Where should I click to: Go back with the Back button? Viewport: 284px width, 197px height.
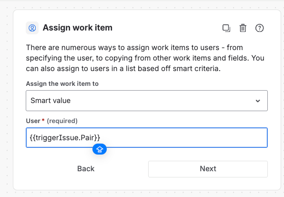86,169
